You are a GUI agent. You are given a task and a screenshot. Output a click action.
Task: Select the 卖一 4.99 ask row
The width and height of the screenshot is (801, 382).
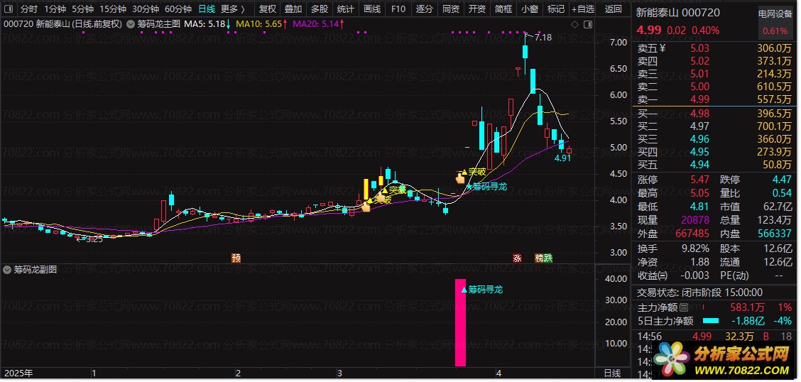pyautogui.click(x=715, y=99)
